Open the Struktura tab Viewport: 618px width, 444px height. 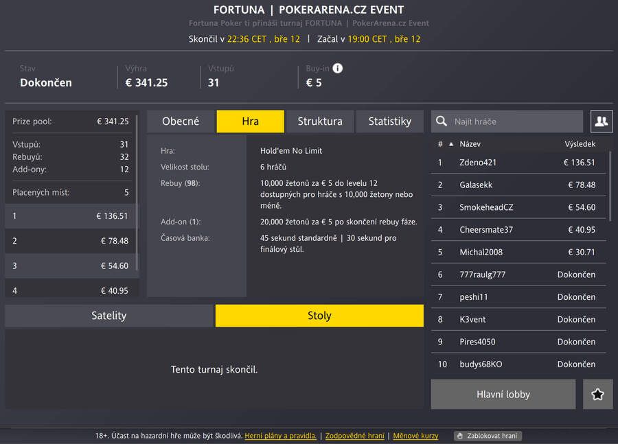click(x=320, y=121)
